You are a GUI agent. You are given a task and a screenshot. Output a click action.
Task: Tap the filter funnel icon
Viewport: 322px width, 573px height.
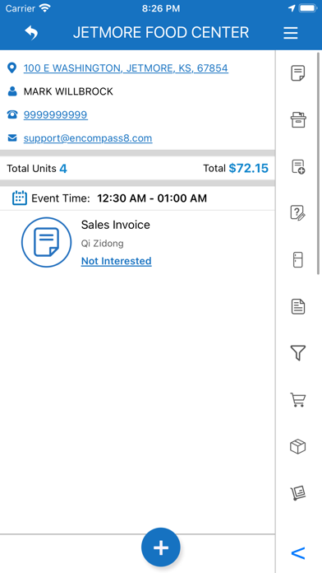pyautogui.click(x=298, y=353)
